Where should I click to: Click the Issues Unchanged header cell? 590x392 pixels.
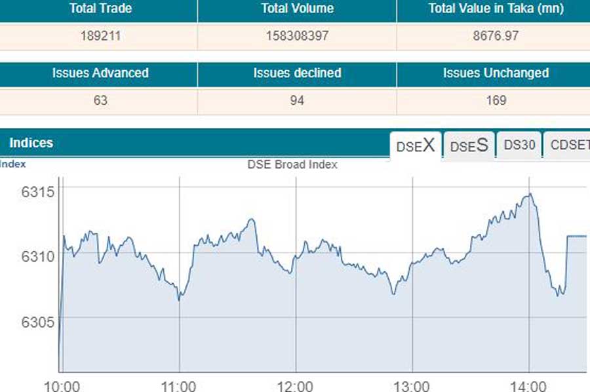(496, 73)
